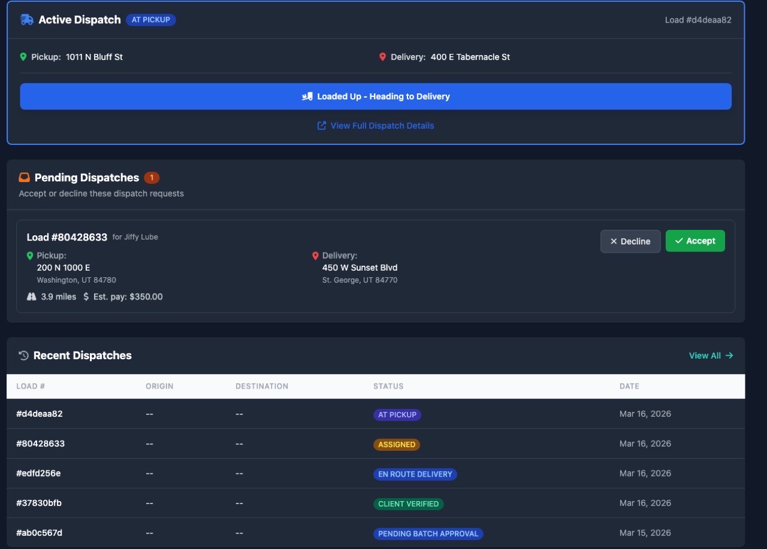Click the road icon next to 3.9 miles
The width and height of the screenshot is (767, 549).
[x=32, y=296]
